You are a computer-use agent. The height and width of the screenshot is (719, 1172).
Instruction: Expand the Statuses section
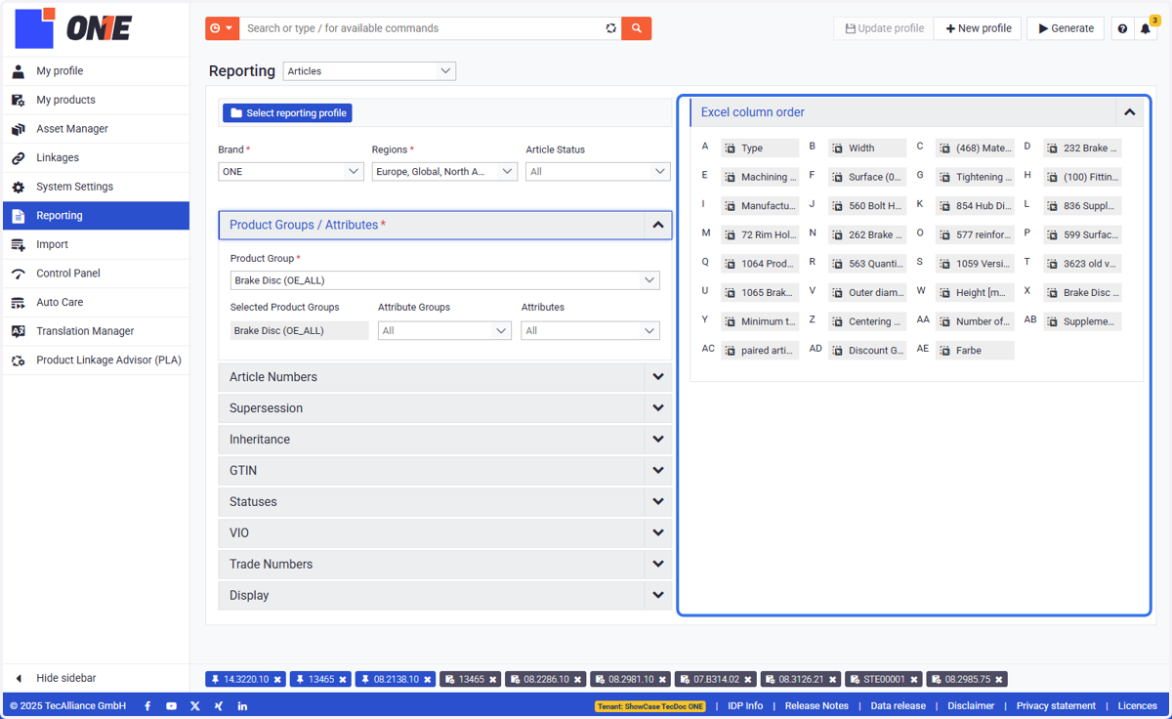tap(444, 502)
